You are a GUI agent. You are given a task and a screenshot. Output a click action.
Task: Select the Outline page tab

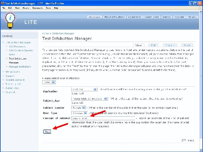(170, 45)
